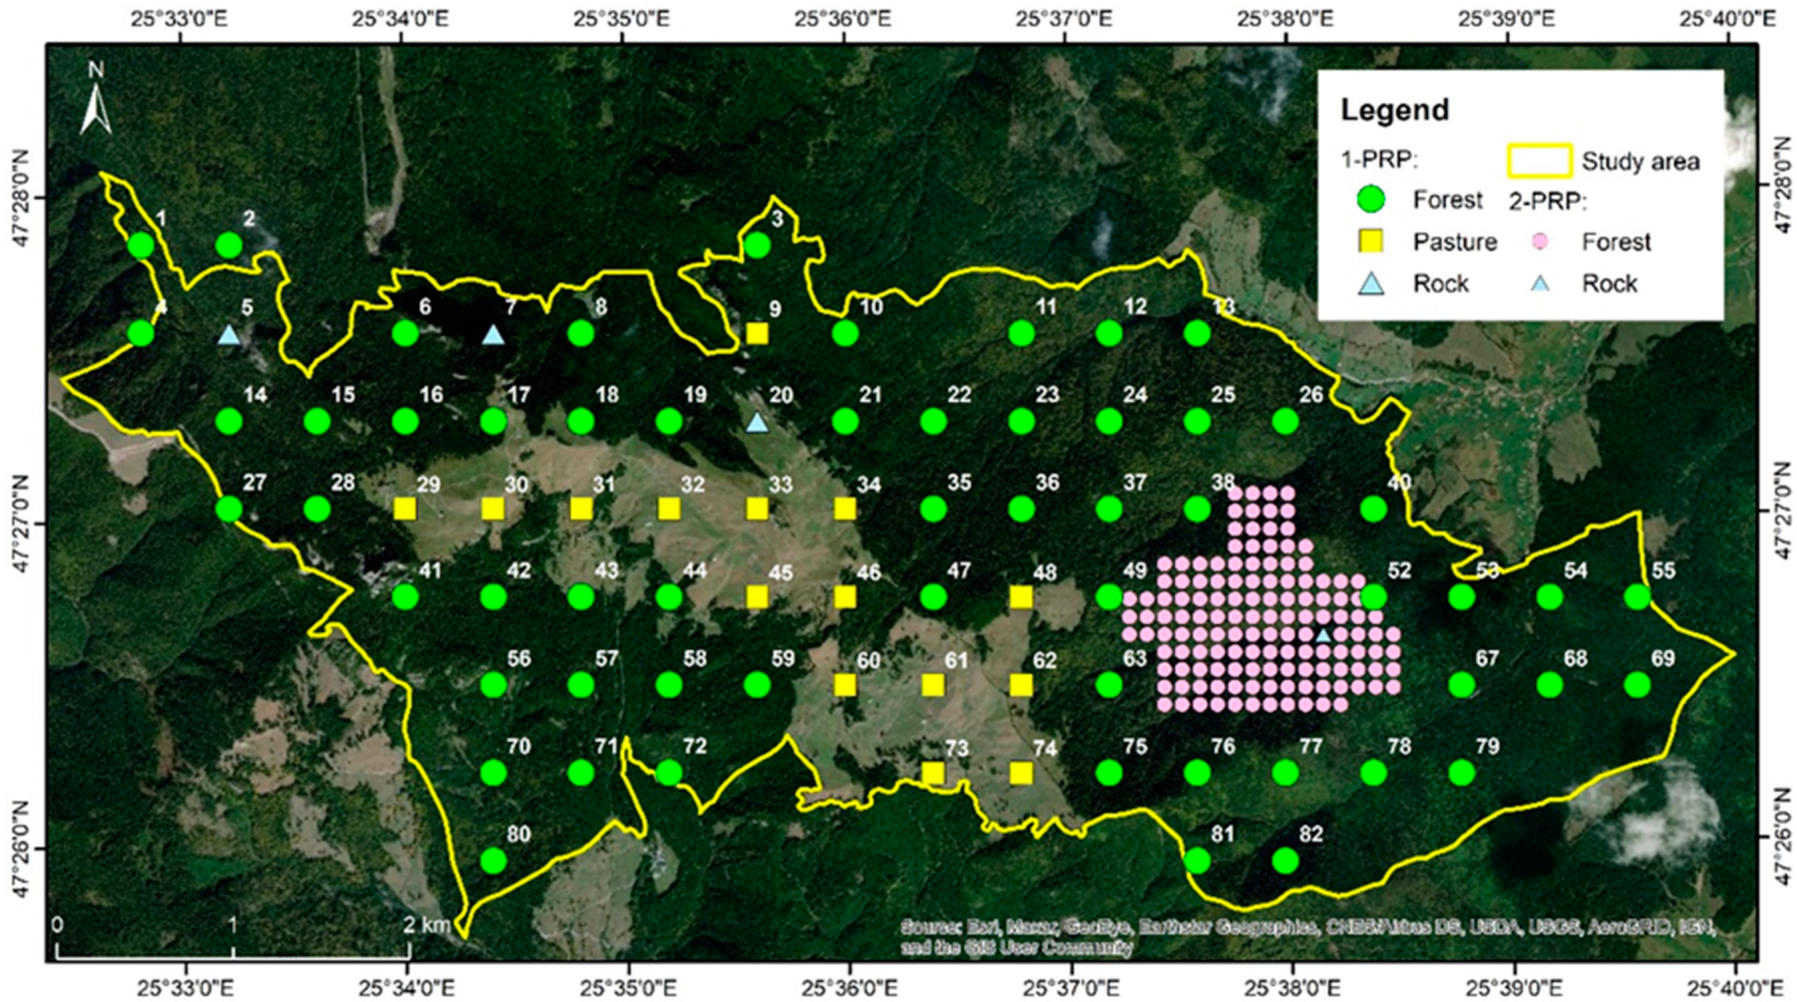This screenshot has height=1002, width=1797.
Task: Click the yellow Pasture square in the legend
Action: pos(1372,241)
